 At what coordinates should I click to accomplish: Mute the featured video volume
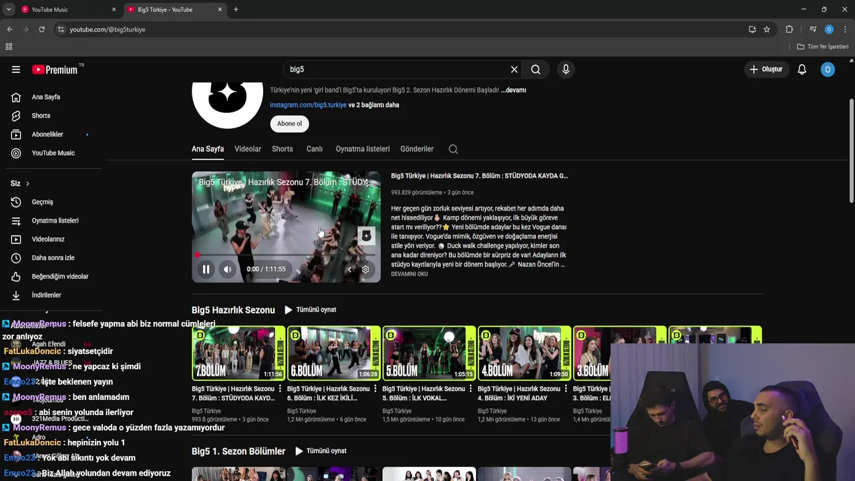(x=228, y=269)
